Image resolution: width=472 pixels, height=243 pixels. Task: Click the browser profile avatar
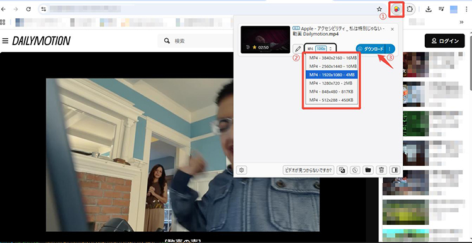point(454,9)
